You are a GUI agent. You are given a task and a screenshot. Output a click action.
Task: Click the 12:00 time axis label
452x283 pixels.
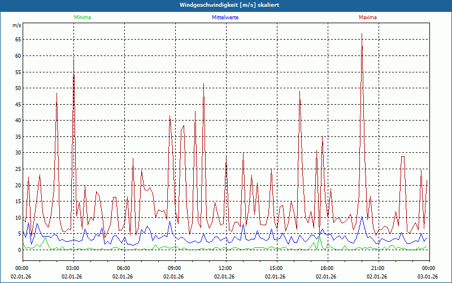click(224, 268)
